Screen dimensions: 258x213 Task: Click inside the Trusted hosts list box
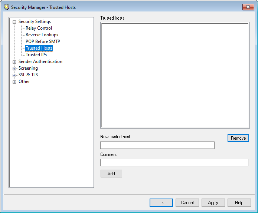click(175, 75)
